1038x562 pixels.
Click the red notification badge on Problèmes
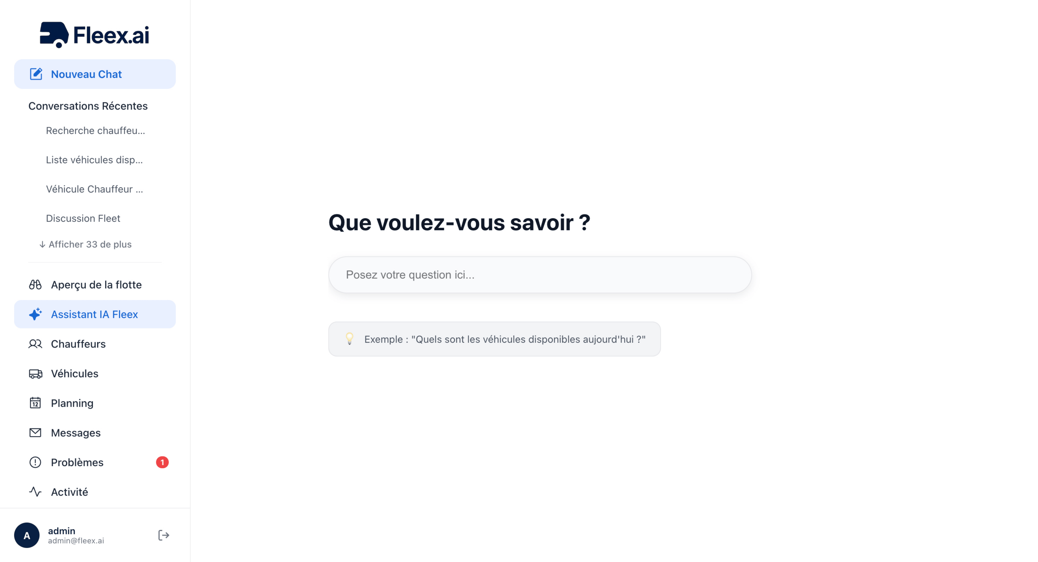pos(163,462)
